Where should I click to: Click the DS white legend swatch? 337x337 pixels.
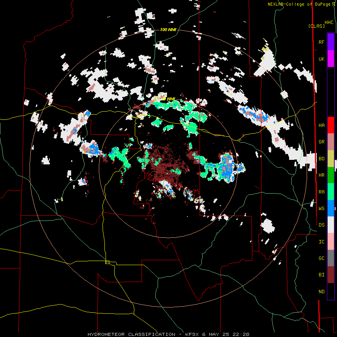pos(331,225)
